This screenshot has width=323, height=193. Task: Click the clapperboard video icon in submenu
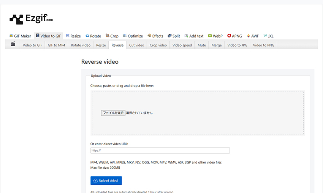(x=13, y=44)
